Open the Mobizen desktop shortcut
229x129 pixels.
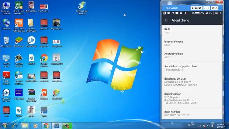44,94
